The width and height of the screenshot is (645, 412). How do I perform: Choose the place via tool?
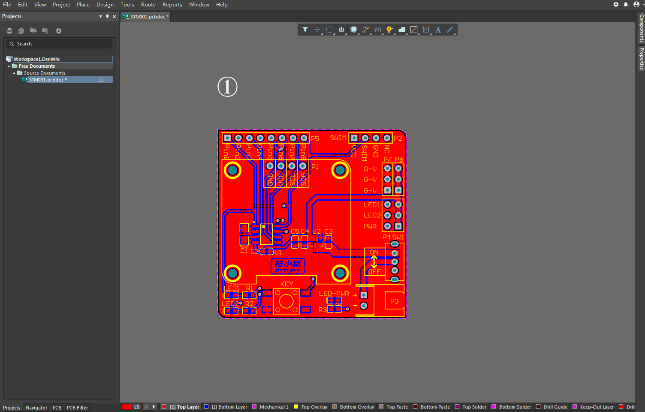pos(389,30)
